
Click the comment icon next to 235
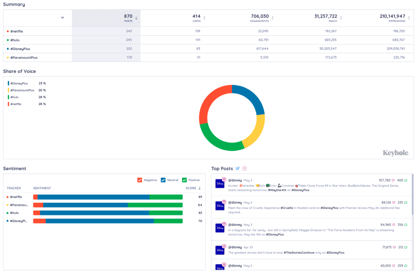click(x=406, y=203)
